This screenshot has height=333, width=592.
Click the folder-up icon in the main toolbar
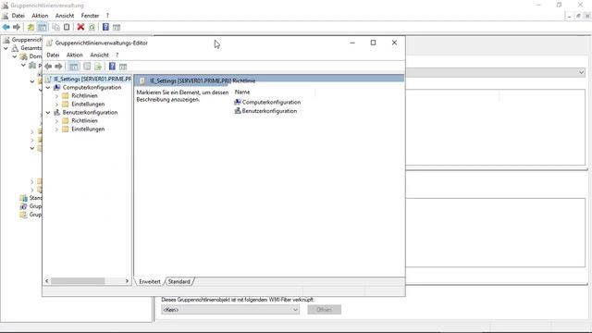tap(31, 27)
